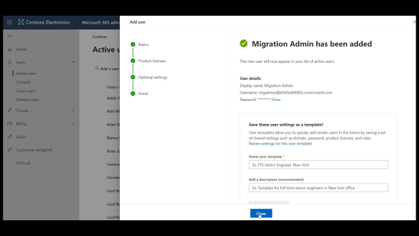Click the Setup wrench icon
This screenshot has width=419, height=236.
coord(10,137)
